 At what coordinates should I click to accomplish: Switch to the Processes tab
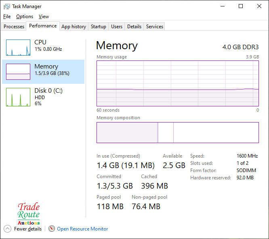[14, 27]
